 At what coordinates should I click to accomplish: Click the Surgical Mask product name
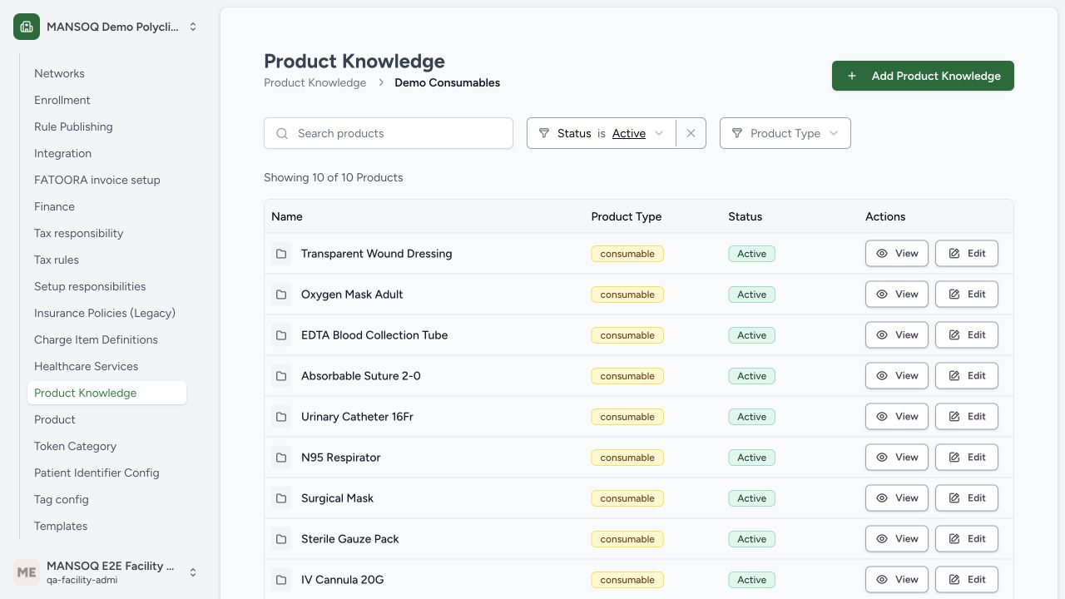337,498
